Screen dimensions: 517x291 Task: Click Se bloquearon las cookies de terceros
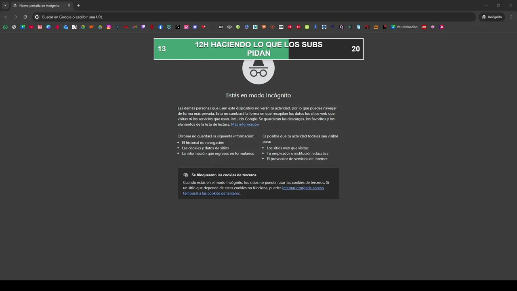point(224,175)
